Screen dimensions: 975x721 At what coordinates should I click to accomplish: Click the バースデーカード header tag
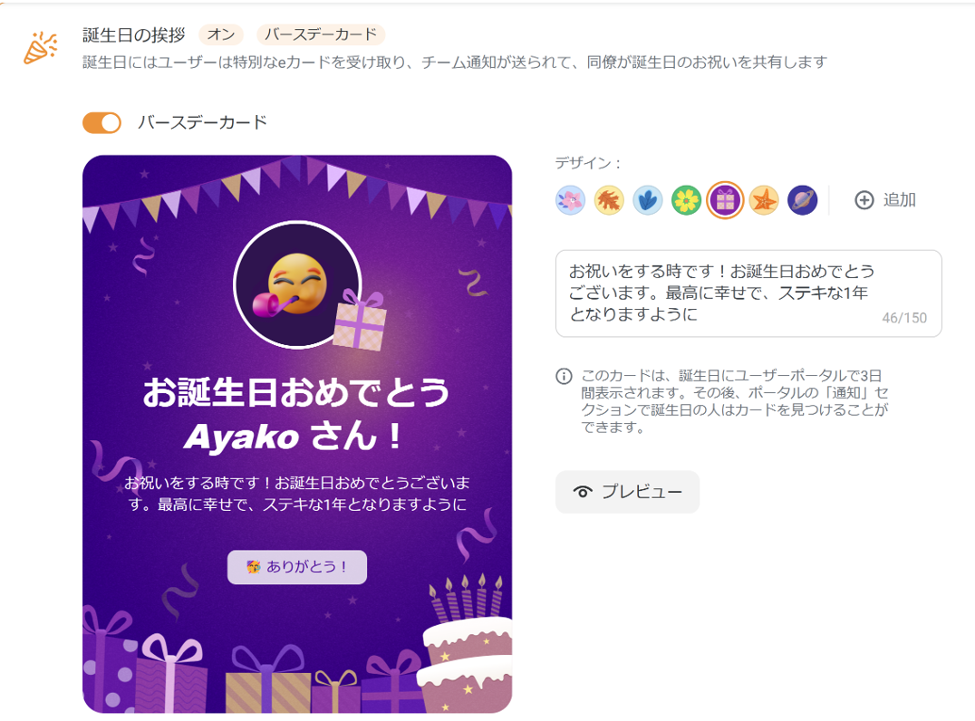(321, 34)
